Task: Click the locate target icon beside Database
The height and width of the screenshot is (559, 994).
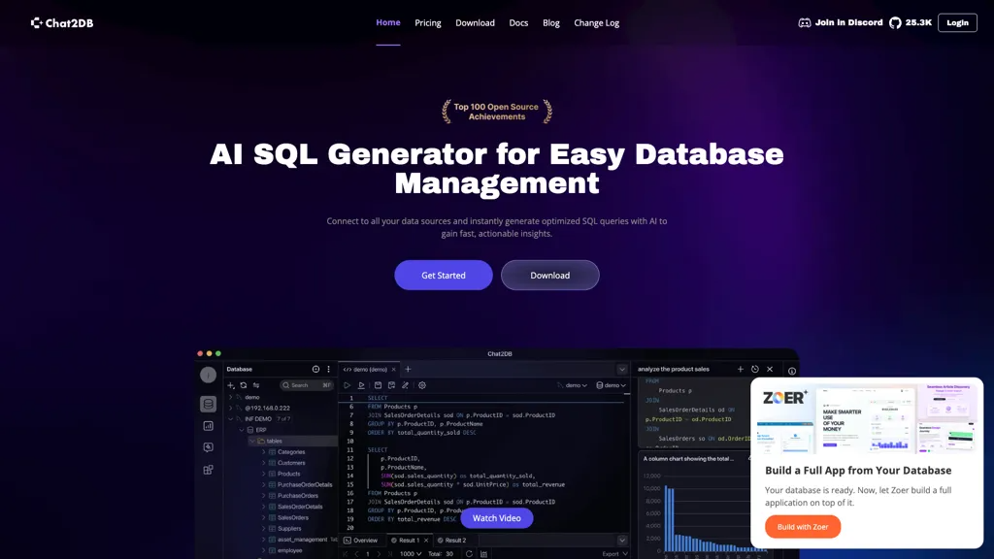Action: [x=315, y=369]
